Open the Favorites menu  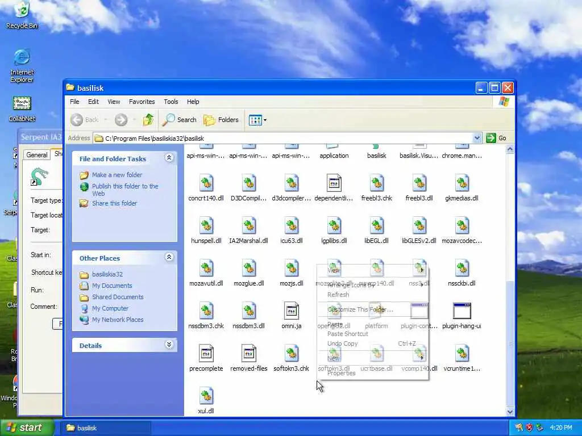[142, 102]
